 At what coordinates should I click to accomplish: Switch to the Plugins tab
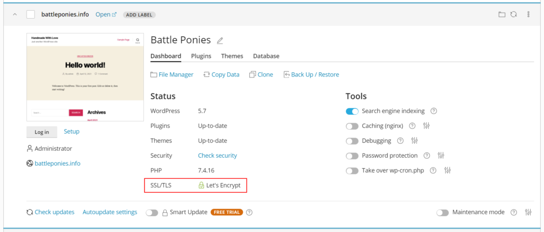[x=201, y=56]
